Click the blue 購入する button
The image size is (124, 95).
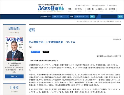[x=14, y=76]
